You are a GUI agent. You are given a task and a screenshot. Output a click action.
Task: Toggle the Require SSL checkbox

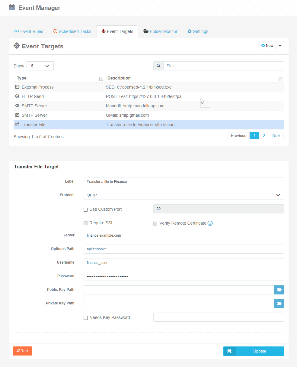point(86,223)
